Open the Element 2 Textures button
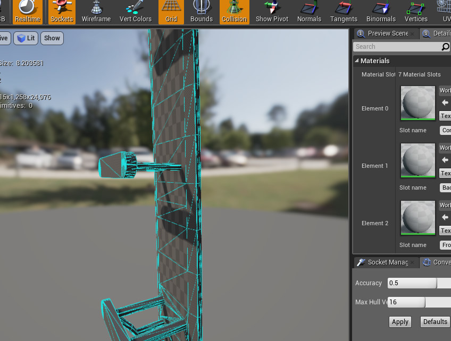Image resolution: width=451 pixels, height=341 pixels. (x=445, y=231)
